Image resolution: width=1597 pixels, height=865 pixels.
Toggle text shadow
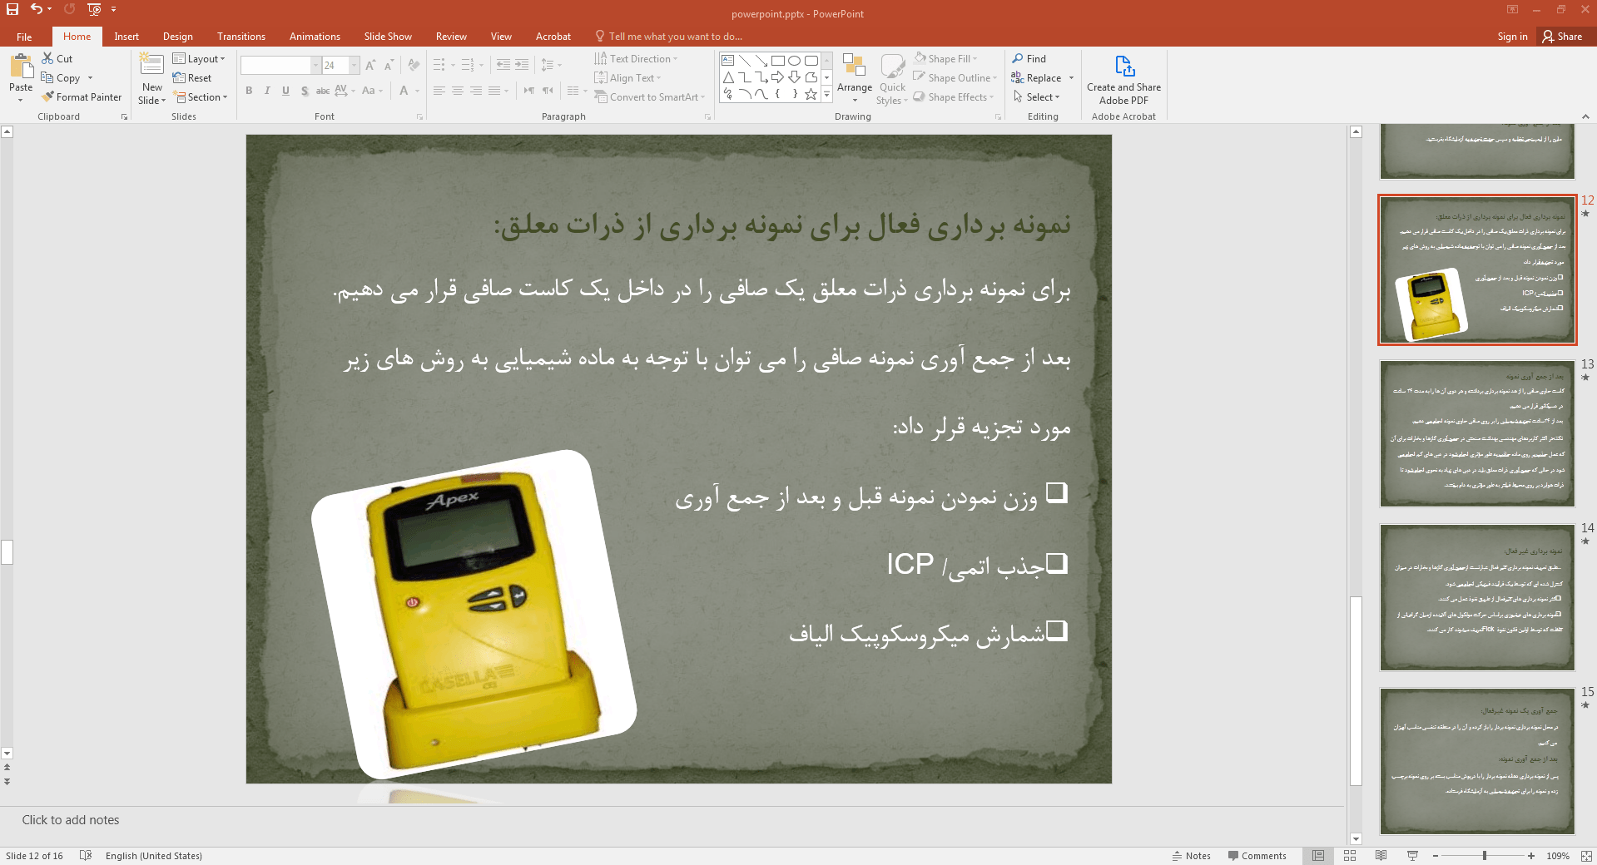[x=305, y=91]
